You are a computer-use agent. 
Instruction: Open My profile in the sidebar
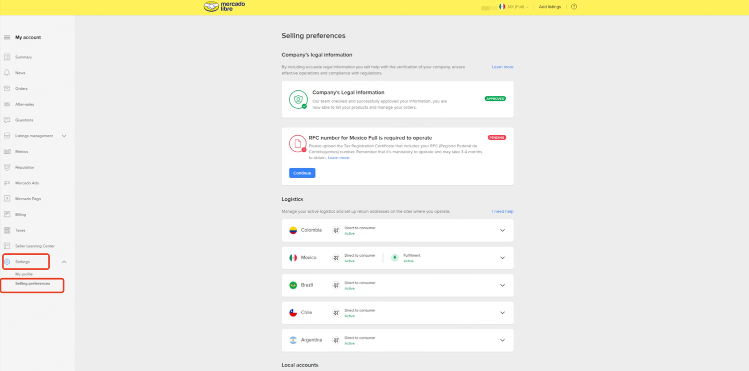[x=24, y=274]
